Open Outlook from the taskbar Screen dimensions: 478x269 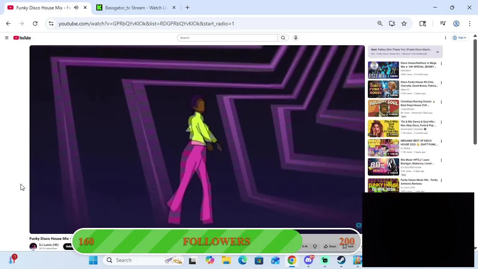click(275, 260)
